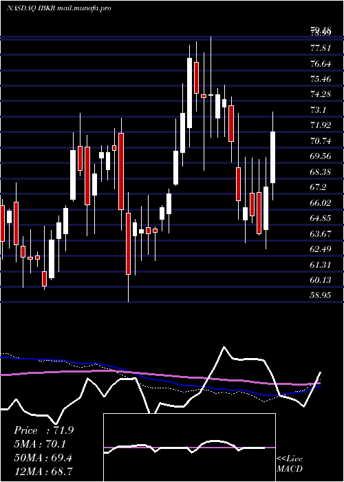Viewport: 344px width, 482px height.
Task: Click the 76.64 price axis label
Action: coord(321,63)
